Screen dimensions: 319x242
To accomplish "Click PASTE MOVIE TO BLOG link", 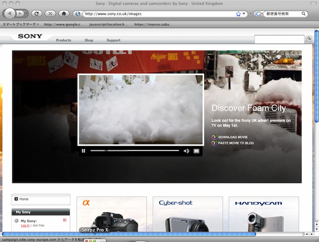I will click(x=236, y=143).
